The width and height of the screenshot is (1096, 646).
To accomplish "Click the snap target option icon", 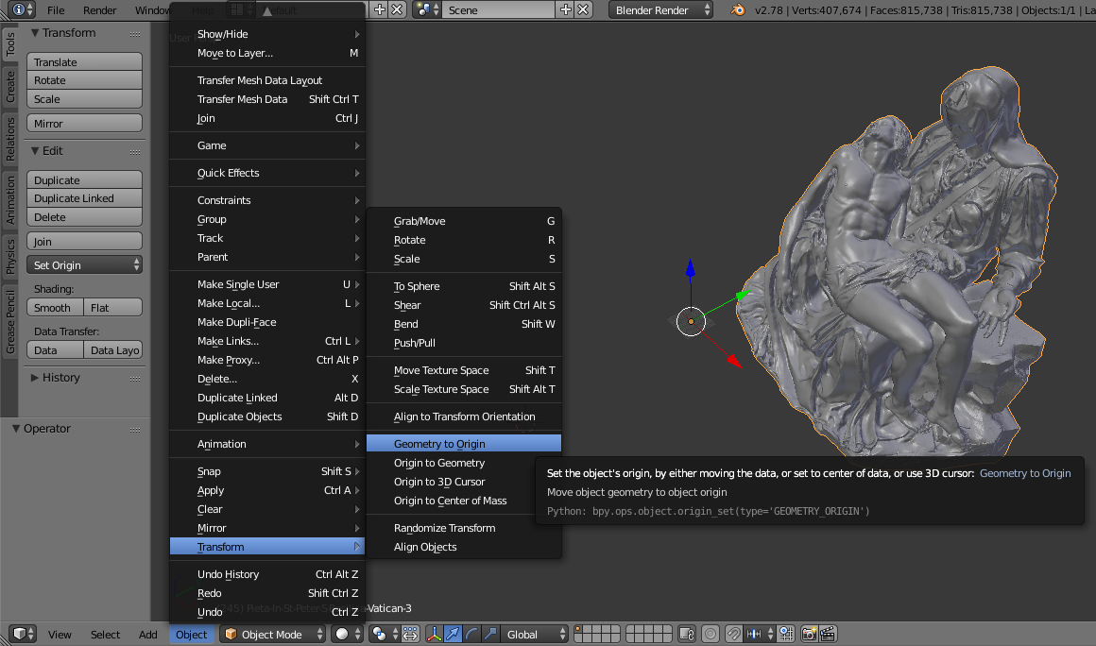I will point(786,634).
